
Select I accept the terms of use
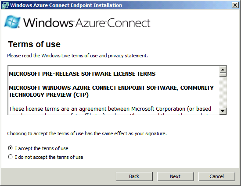[x=10, y=148]
